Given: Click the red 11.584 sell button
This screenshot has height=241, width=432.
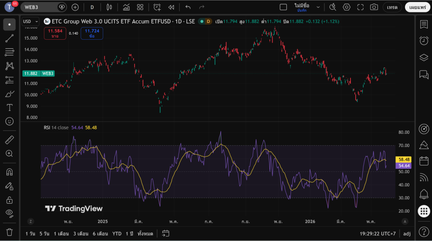Looking at the screenshot, I should [55, 33].
